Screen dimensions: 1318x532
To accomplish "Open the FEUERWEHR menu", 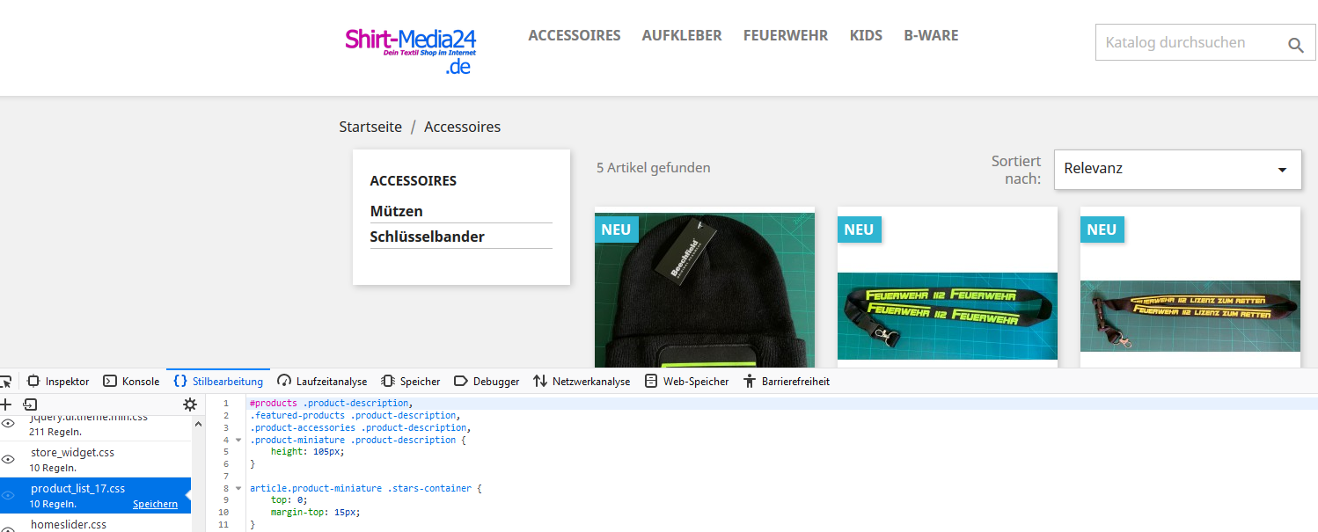I will [x=786, y=36].
